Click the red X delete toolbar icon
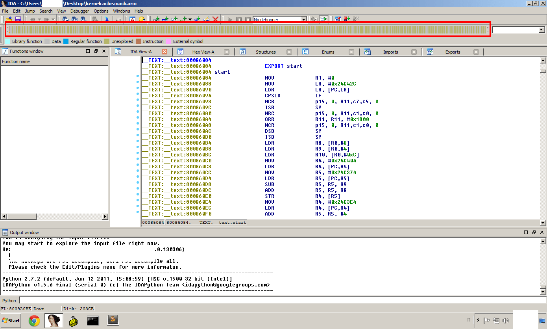Viewport: 547px width, 329px height. (x=215, y=19)
